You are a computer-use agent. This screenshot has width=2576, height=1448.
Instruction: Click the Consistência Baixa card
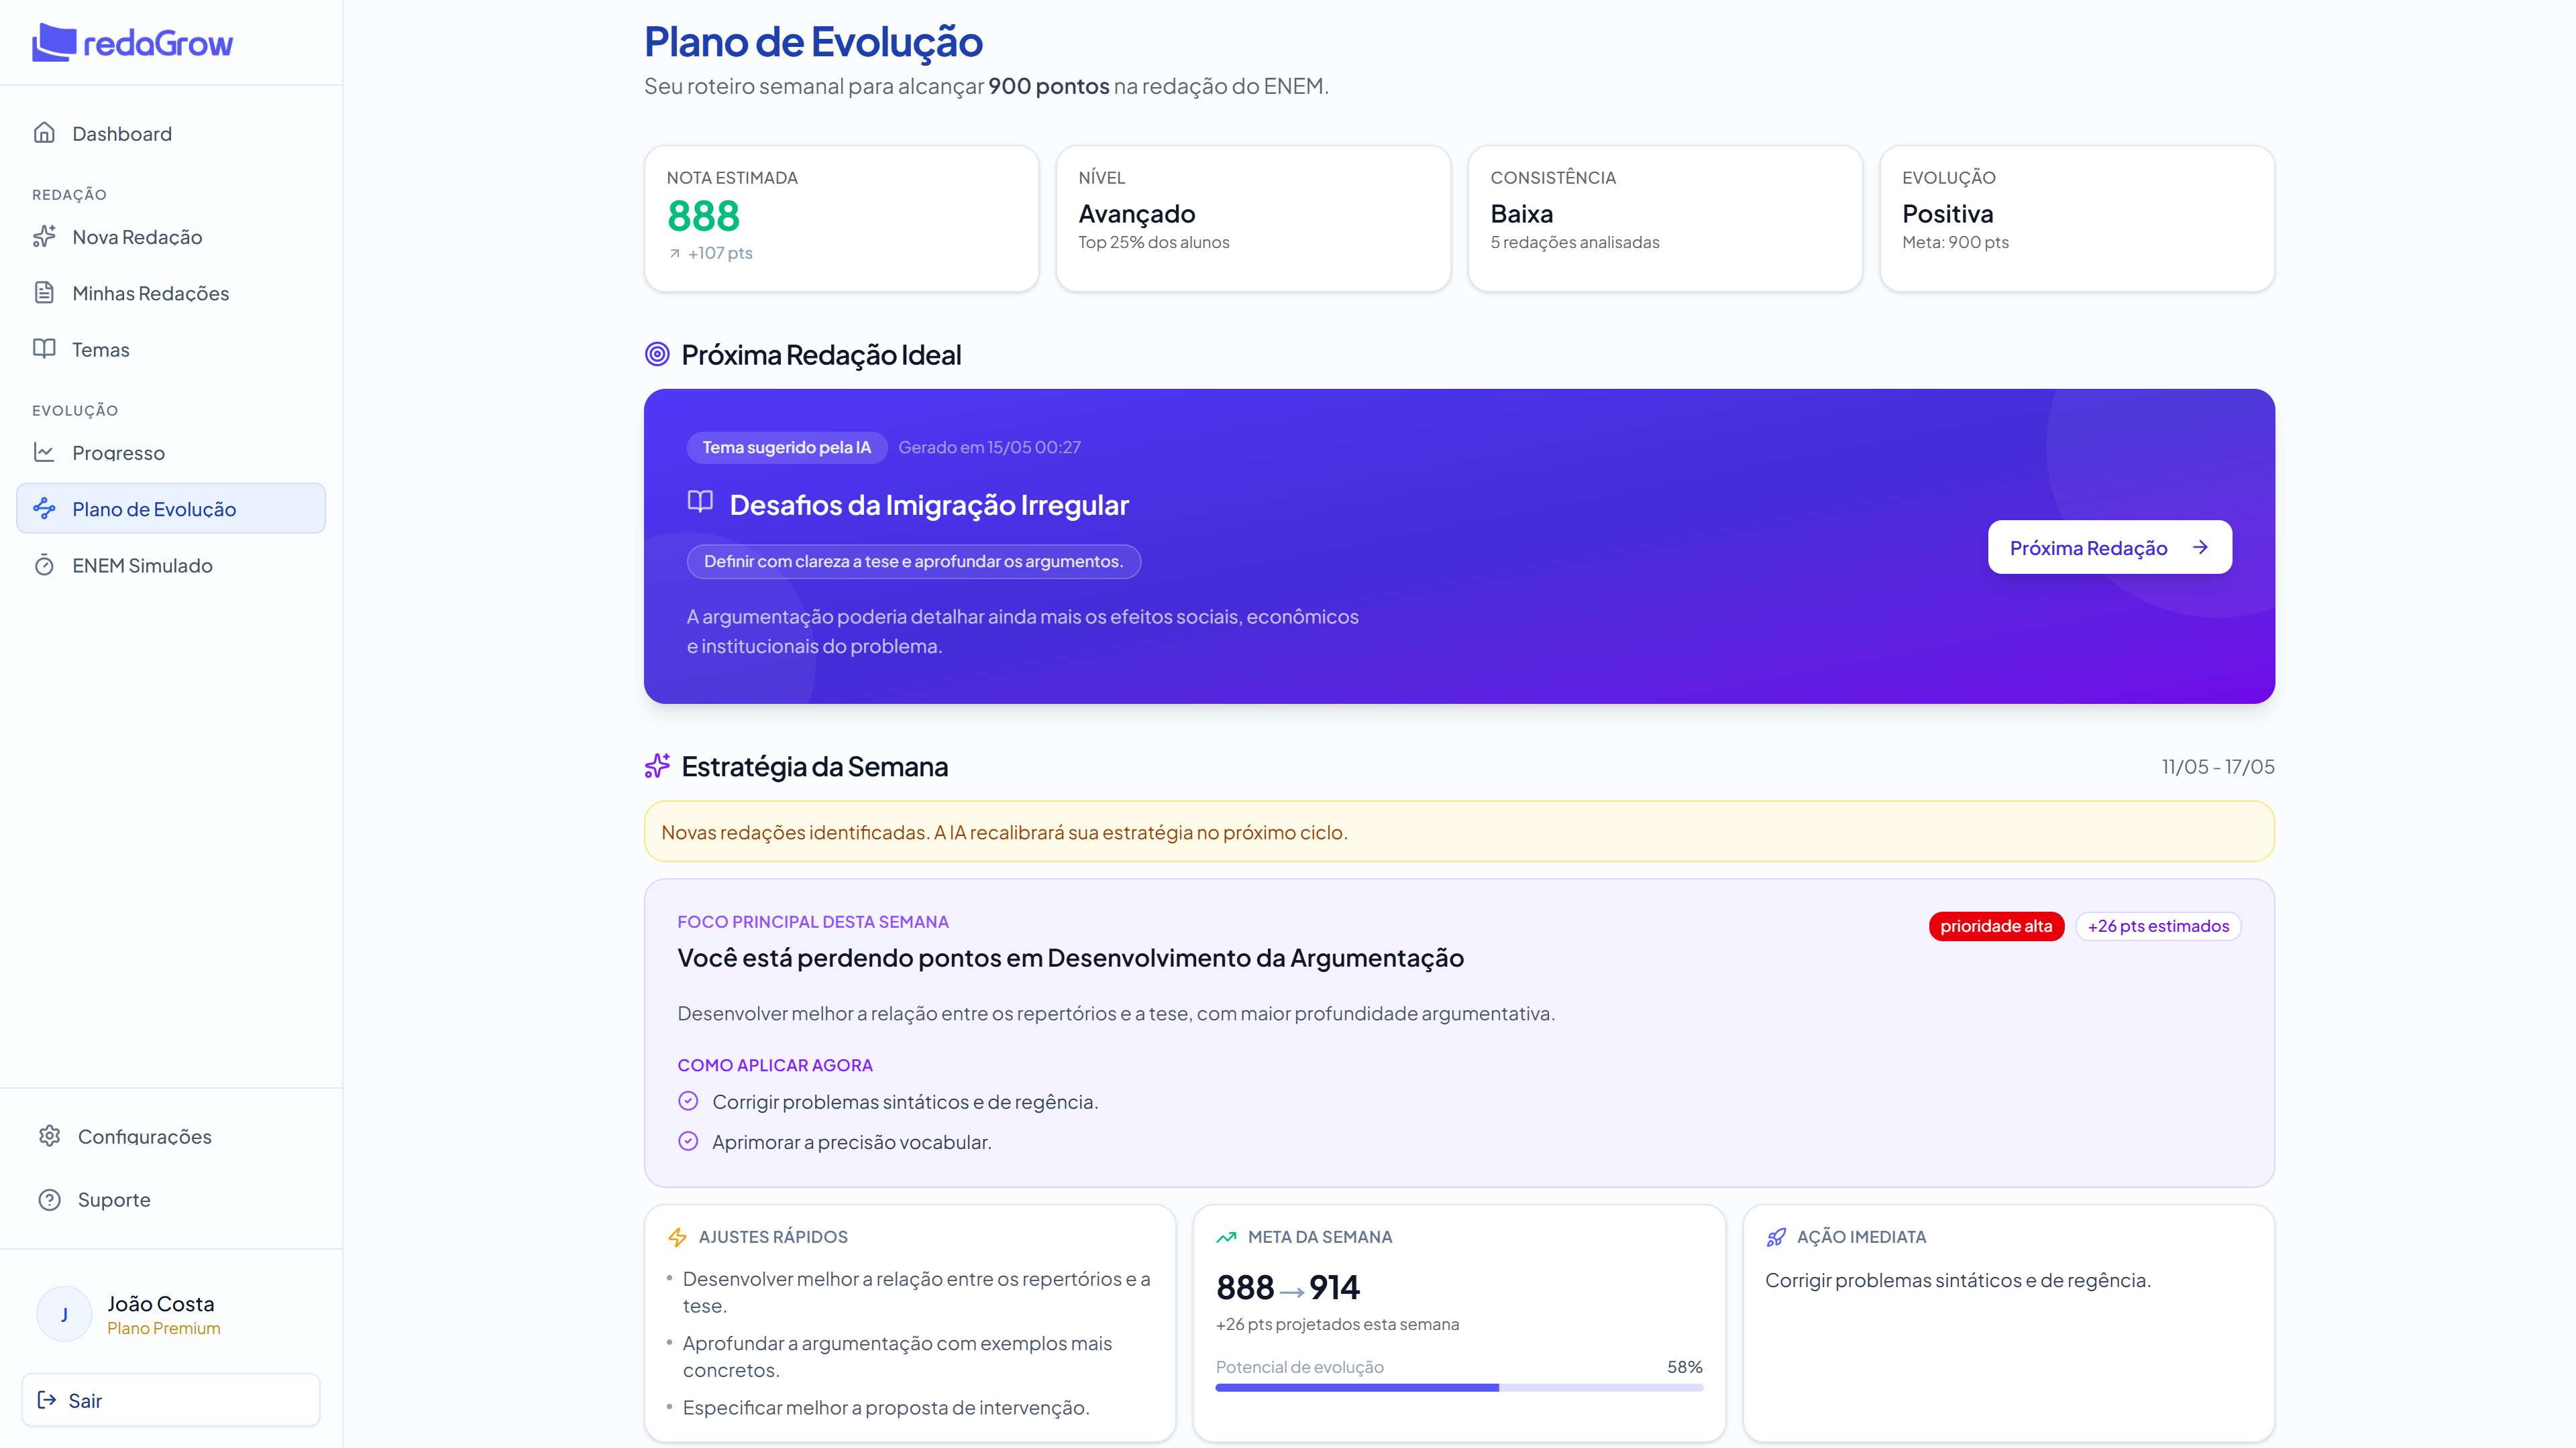tap(1665, 219)
